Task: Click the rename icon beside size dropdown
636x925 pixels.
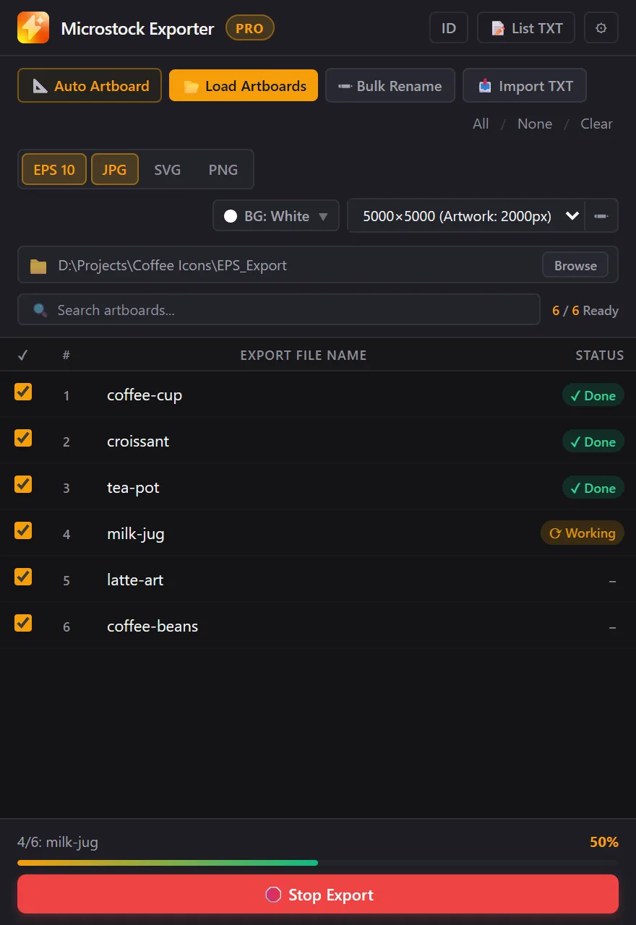Action: click(601, 216)
